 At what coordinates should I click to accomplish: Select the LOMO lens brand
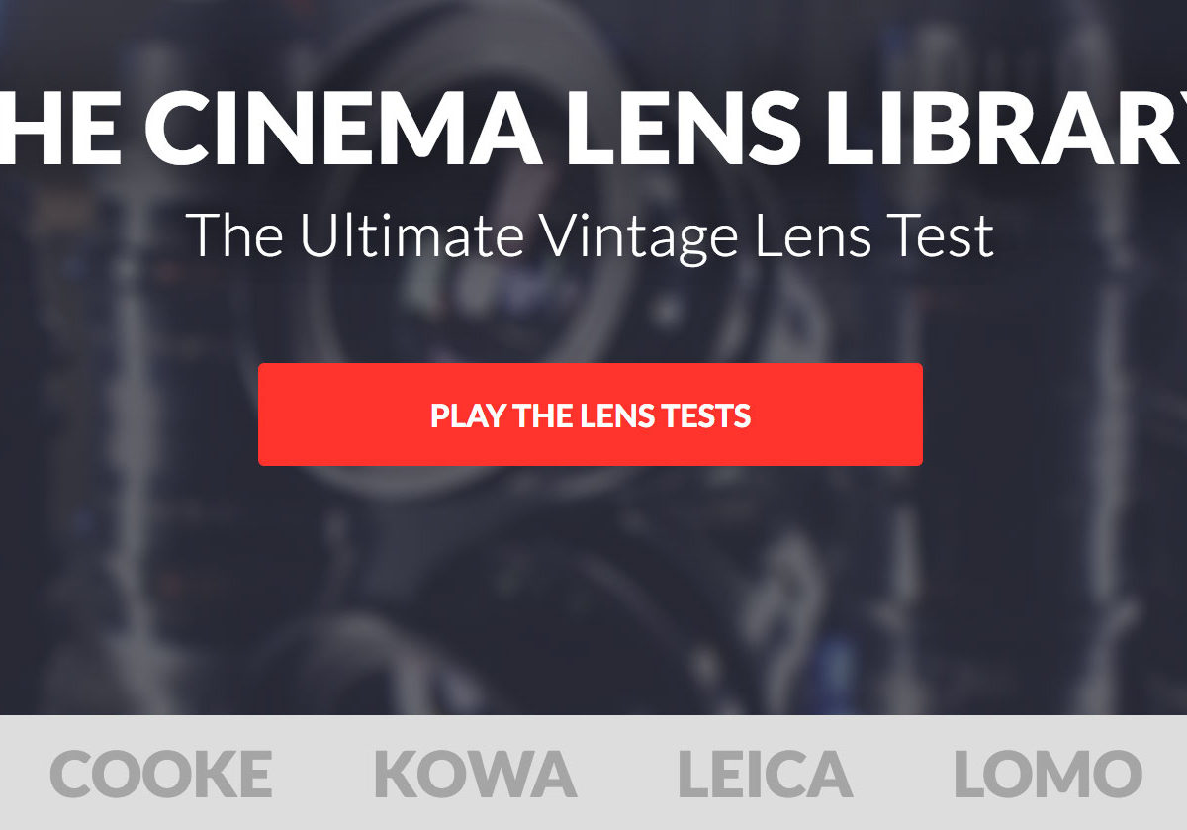pyautogui.click(x=1048, y=774)
